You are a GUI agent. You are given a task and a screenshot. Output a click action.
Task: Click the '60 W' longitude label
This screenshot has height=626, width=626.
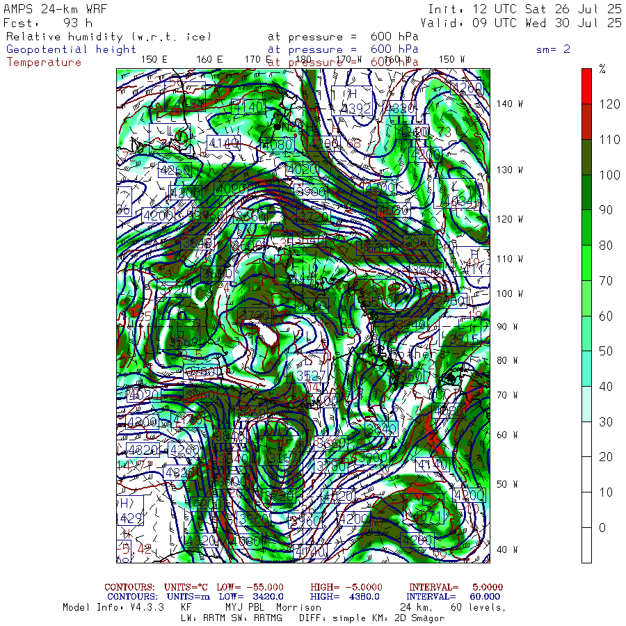(507, 435)
